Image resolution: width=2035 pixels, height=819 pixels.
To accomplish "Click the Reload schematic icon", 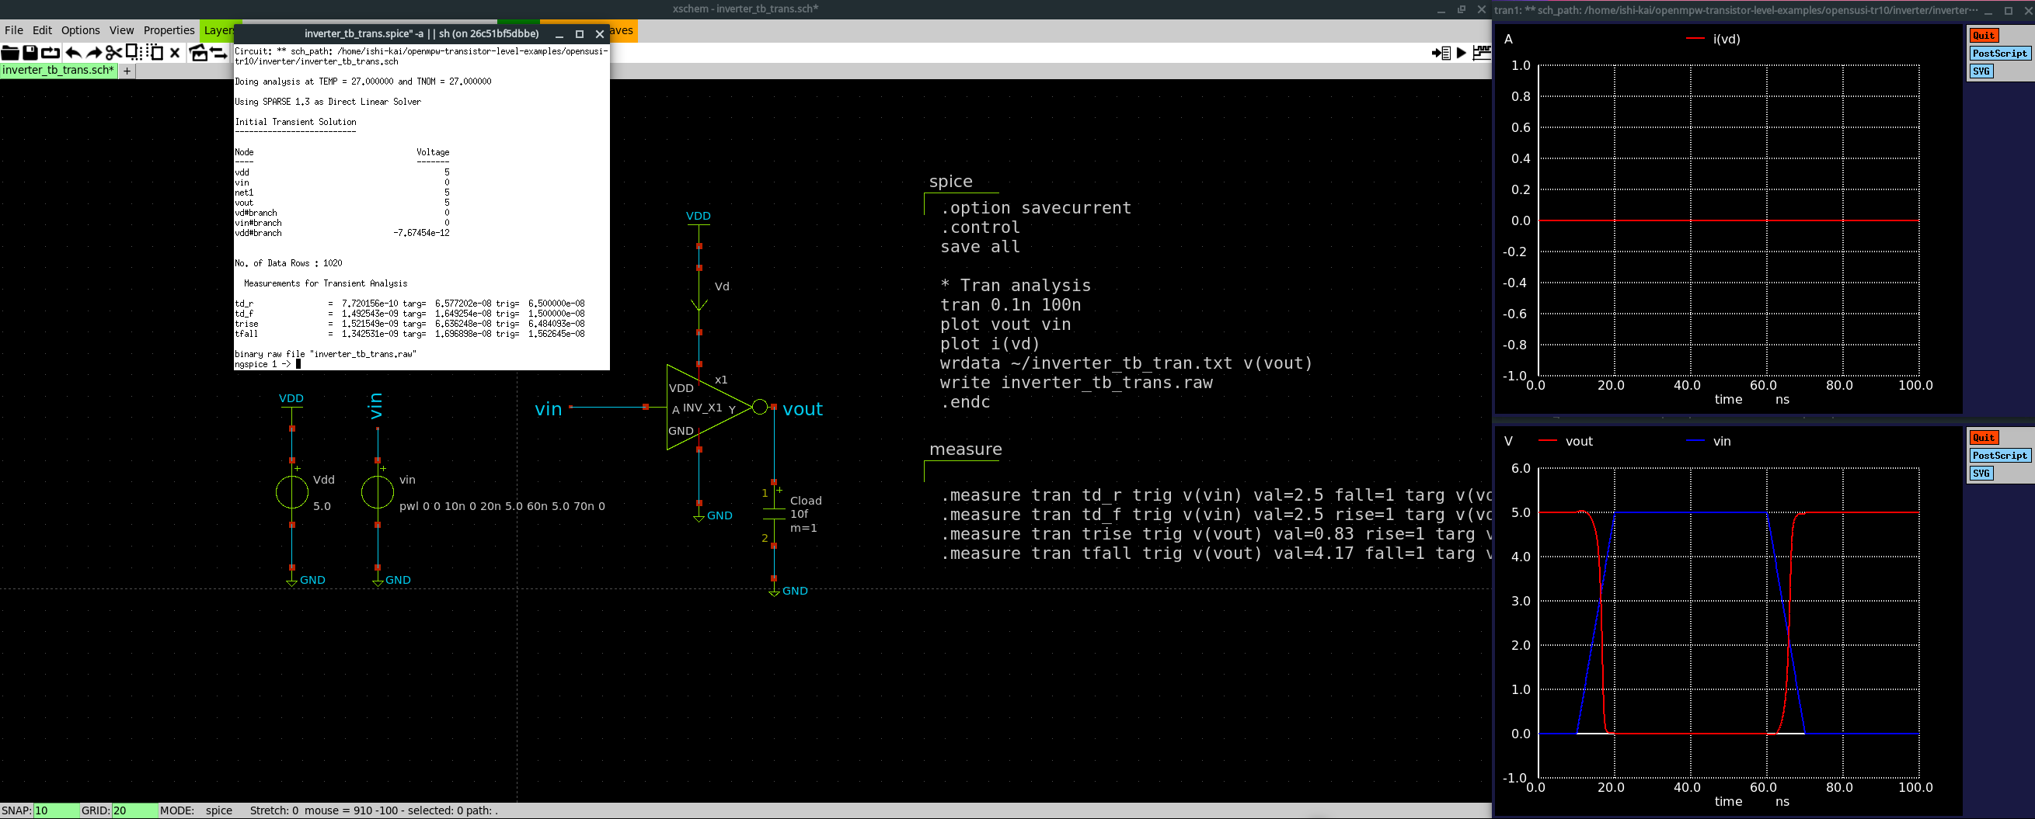I will [x=51, y=53].
